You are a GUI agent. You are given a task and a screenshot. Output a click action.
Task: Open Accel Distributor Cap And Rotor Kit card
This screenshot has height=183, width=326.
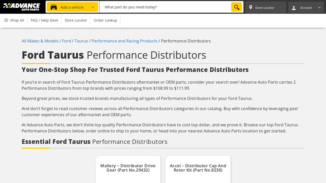tap(198, 169)
